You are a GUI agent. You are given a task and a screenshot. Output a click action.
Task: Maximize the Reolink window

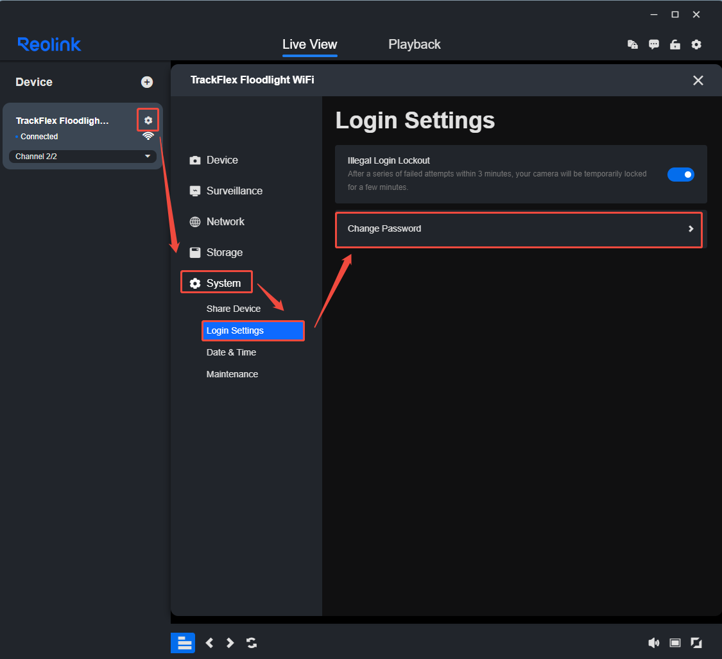675,15
